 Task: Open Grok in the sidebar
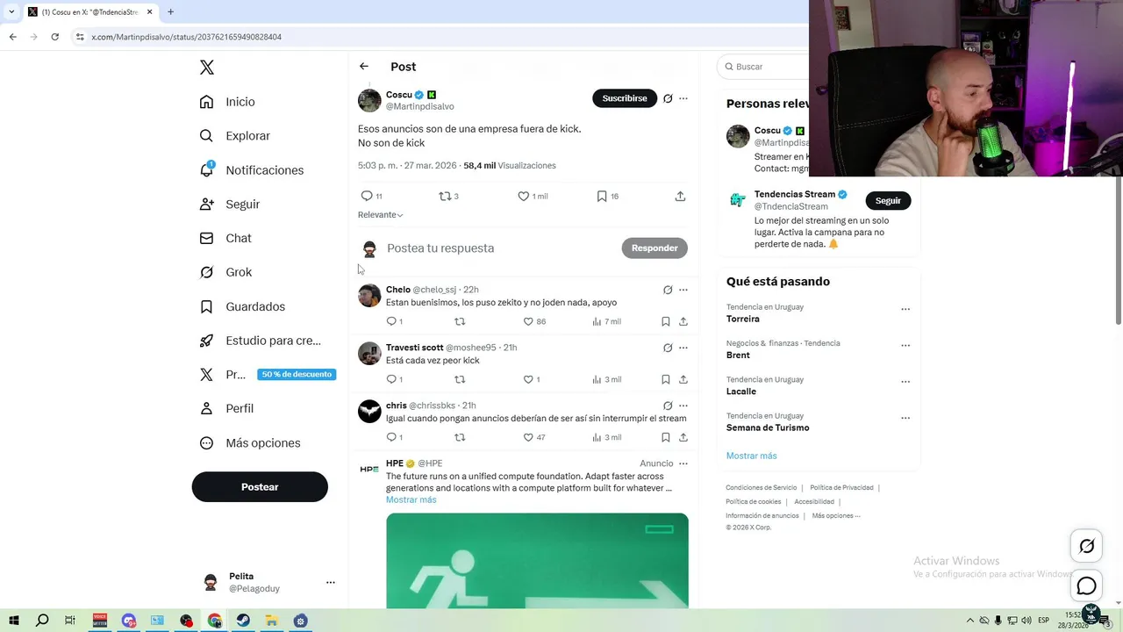225,272
